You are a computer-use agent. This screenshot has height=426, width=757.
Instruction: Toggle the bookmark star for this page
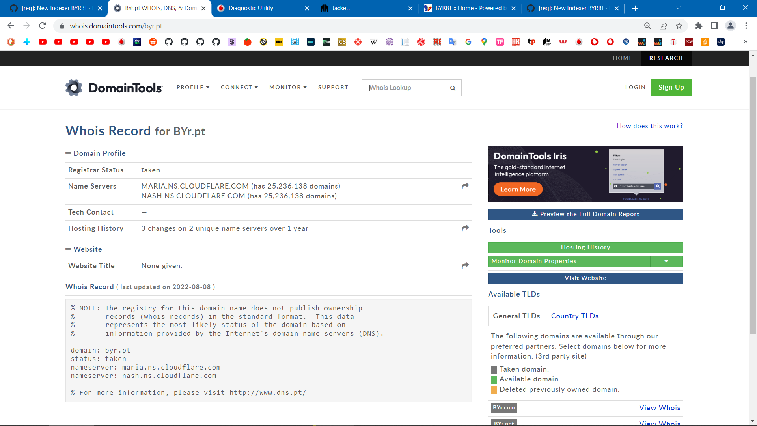679,26
